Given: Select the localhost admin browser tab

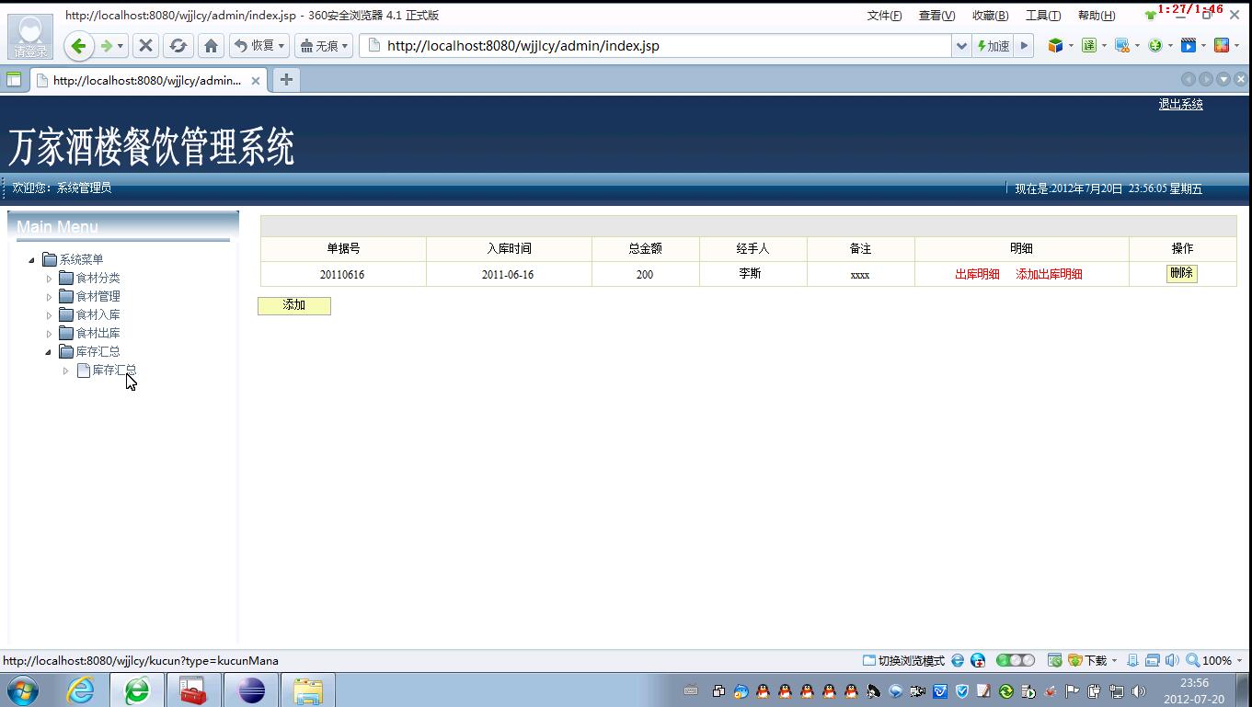Looking at the screenshot, I should click(x=147, y=81).
